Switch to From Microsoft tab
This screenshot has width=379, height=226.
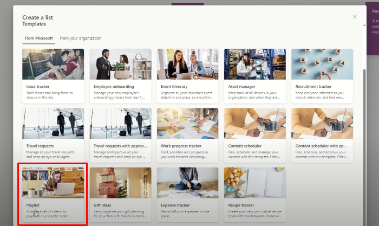pyautogui.click(x=38, y=38)
